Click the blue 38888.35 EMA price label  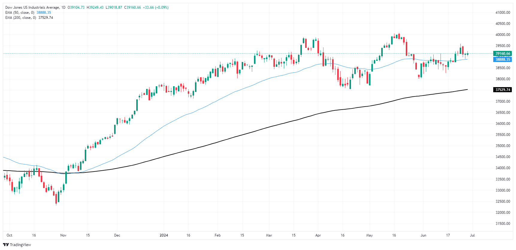click(x=503, y=59)
